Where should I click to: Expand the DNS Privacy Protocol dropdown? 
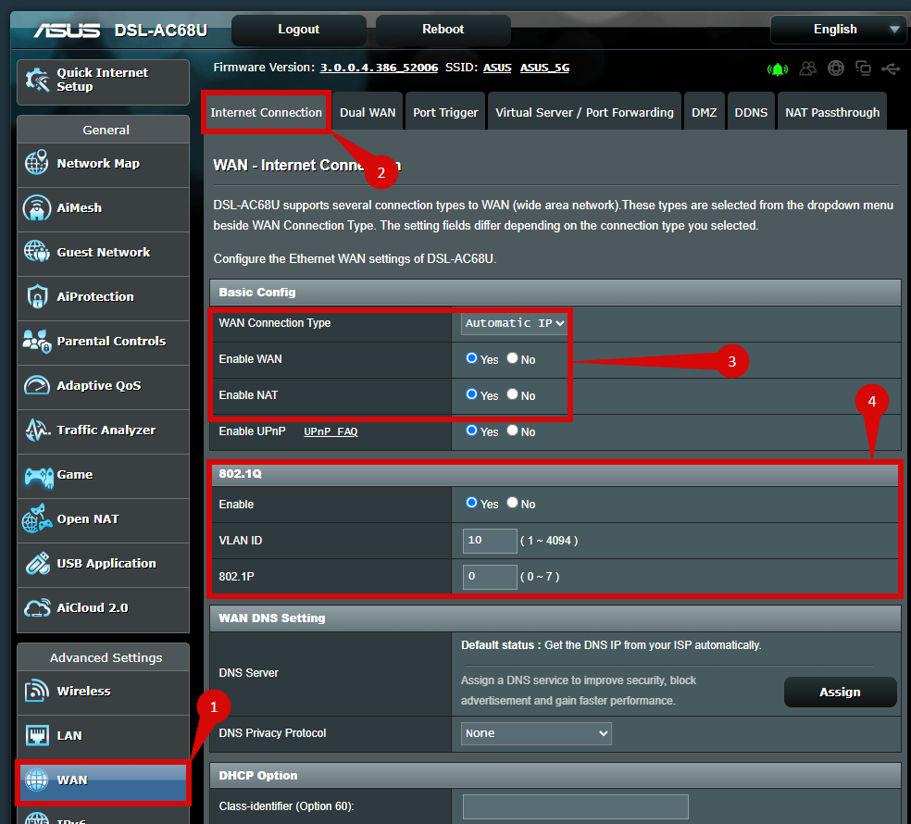tap(536, 733)
